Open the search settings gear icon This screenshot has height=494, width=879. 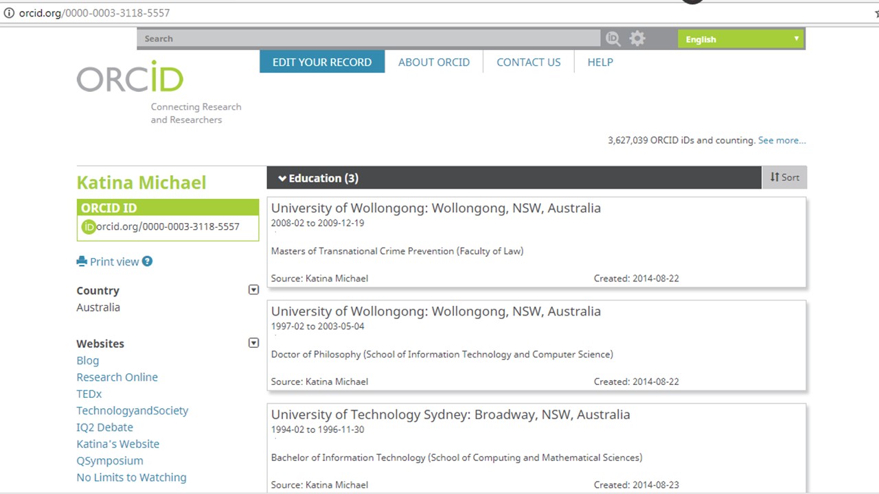(x=637, y=38)
